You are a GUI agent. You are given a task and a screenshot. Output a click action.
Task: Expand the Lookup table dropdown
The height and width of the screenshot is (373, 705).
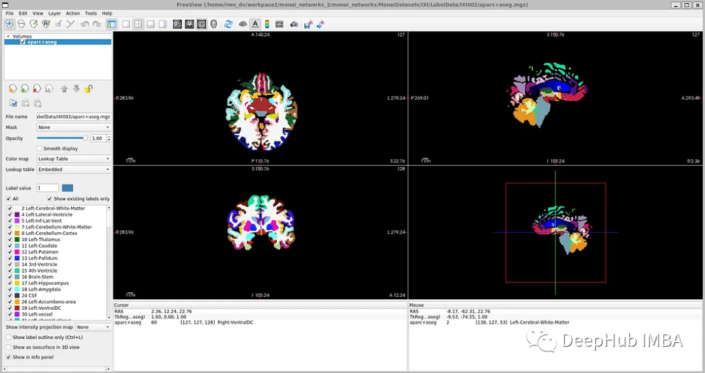click(74, 170)
